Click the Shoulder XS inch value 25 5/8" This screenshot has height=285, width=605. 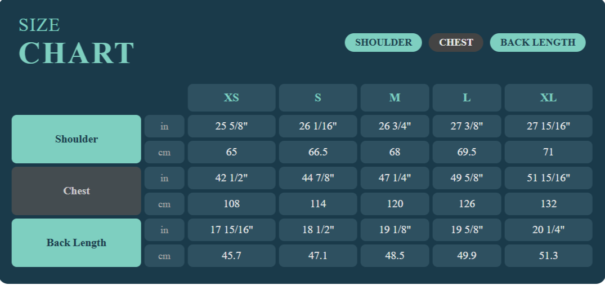tap(231, 126)
